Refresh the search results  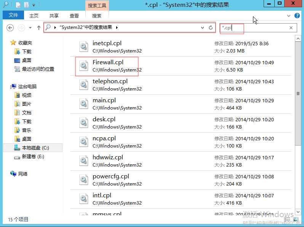[211, 28]
